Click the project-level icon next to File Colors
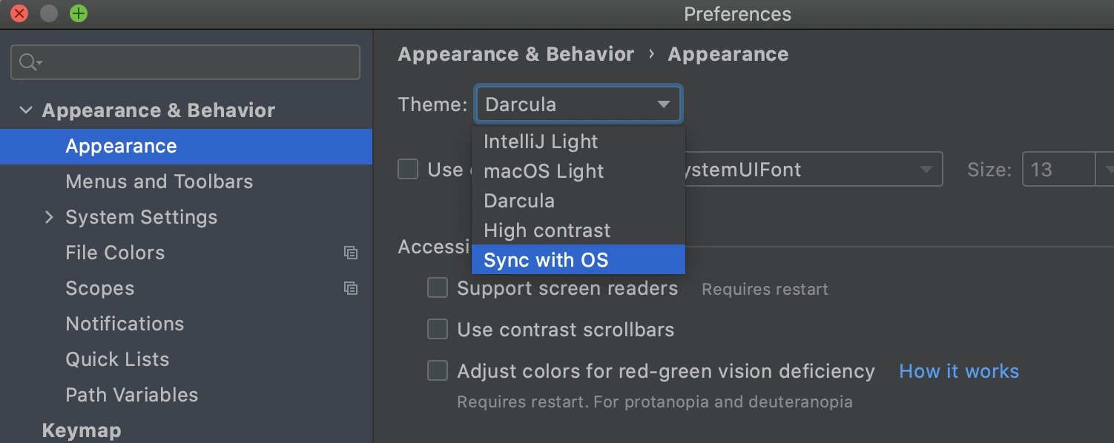The image size is (1114, 443). [x=351, y=253]
